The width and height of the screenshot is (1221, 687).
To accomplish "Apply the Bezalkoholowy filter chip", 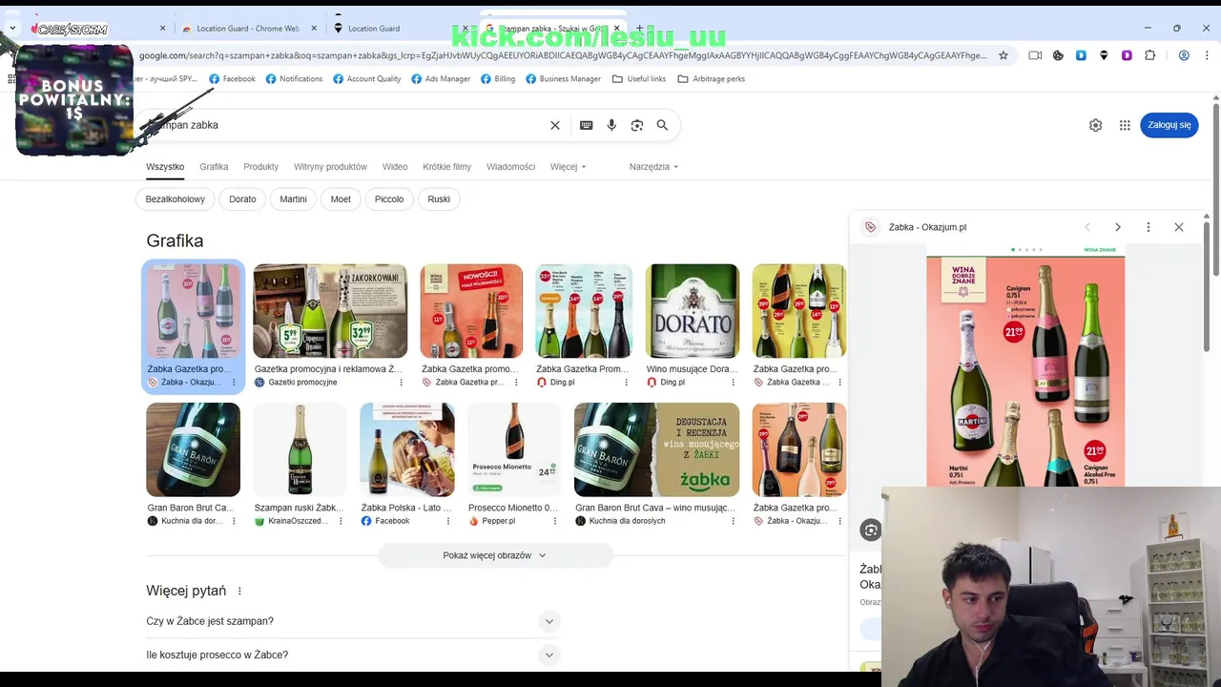I will (x=176, y=199).
